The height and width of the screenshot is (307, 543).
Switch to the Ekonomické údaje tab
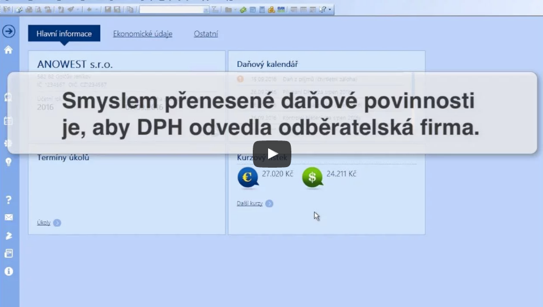pos(143,34)
